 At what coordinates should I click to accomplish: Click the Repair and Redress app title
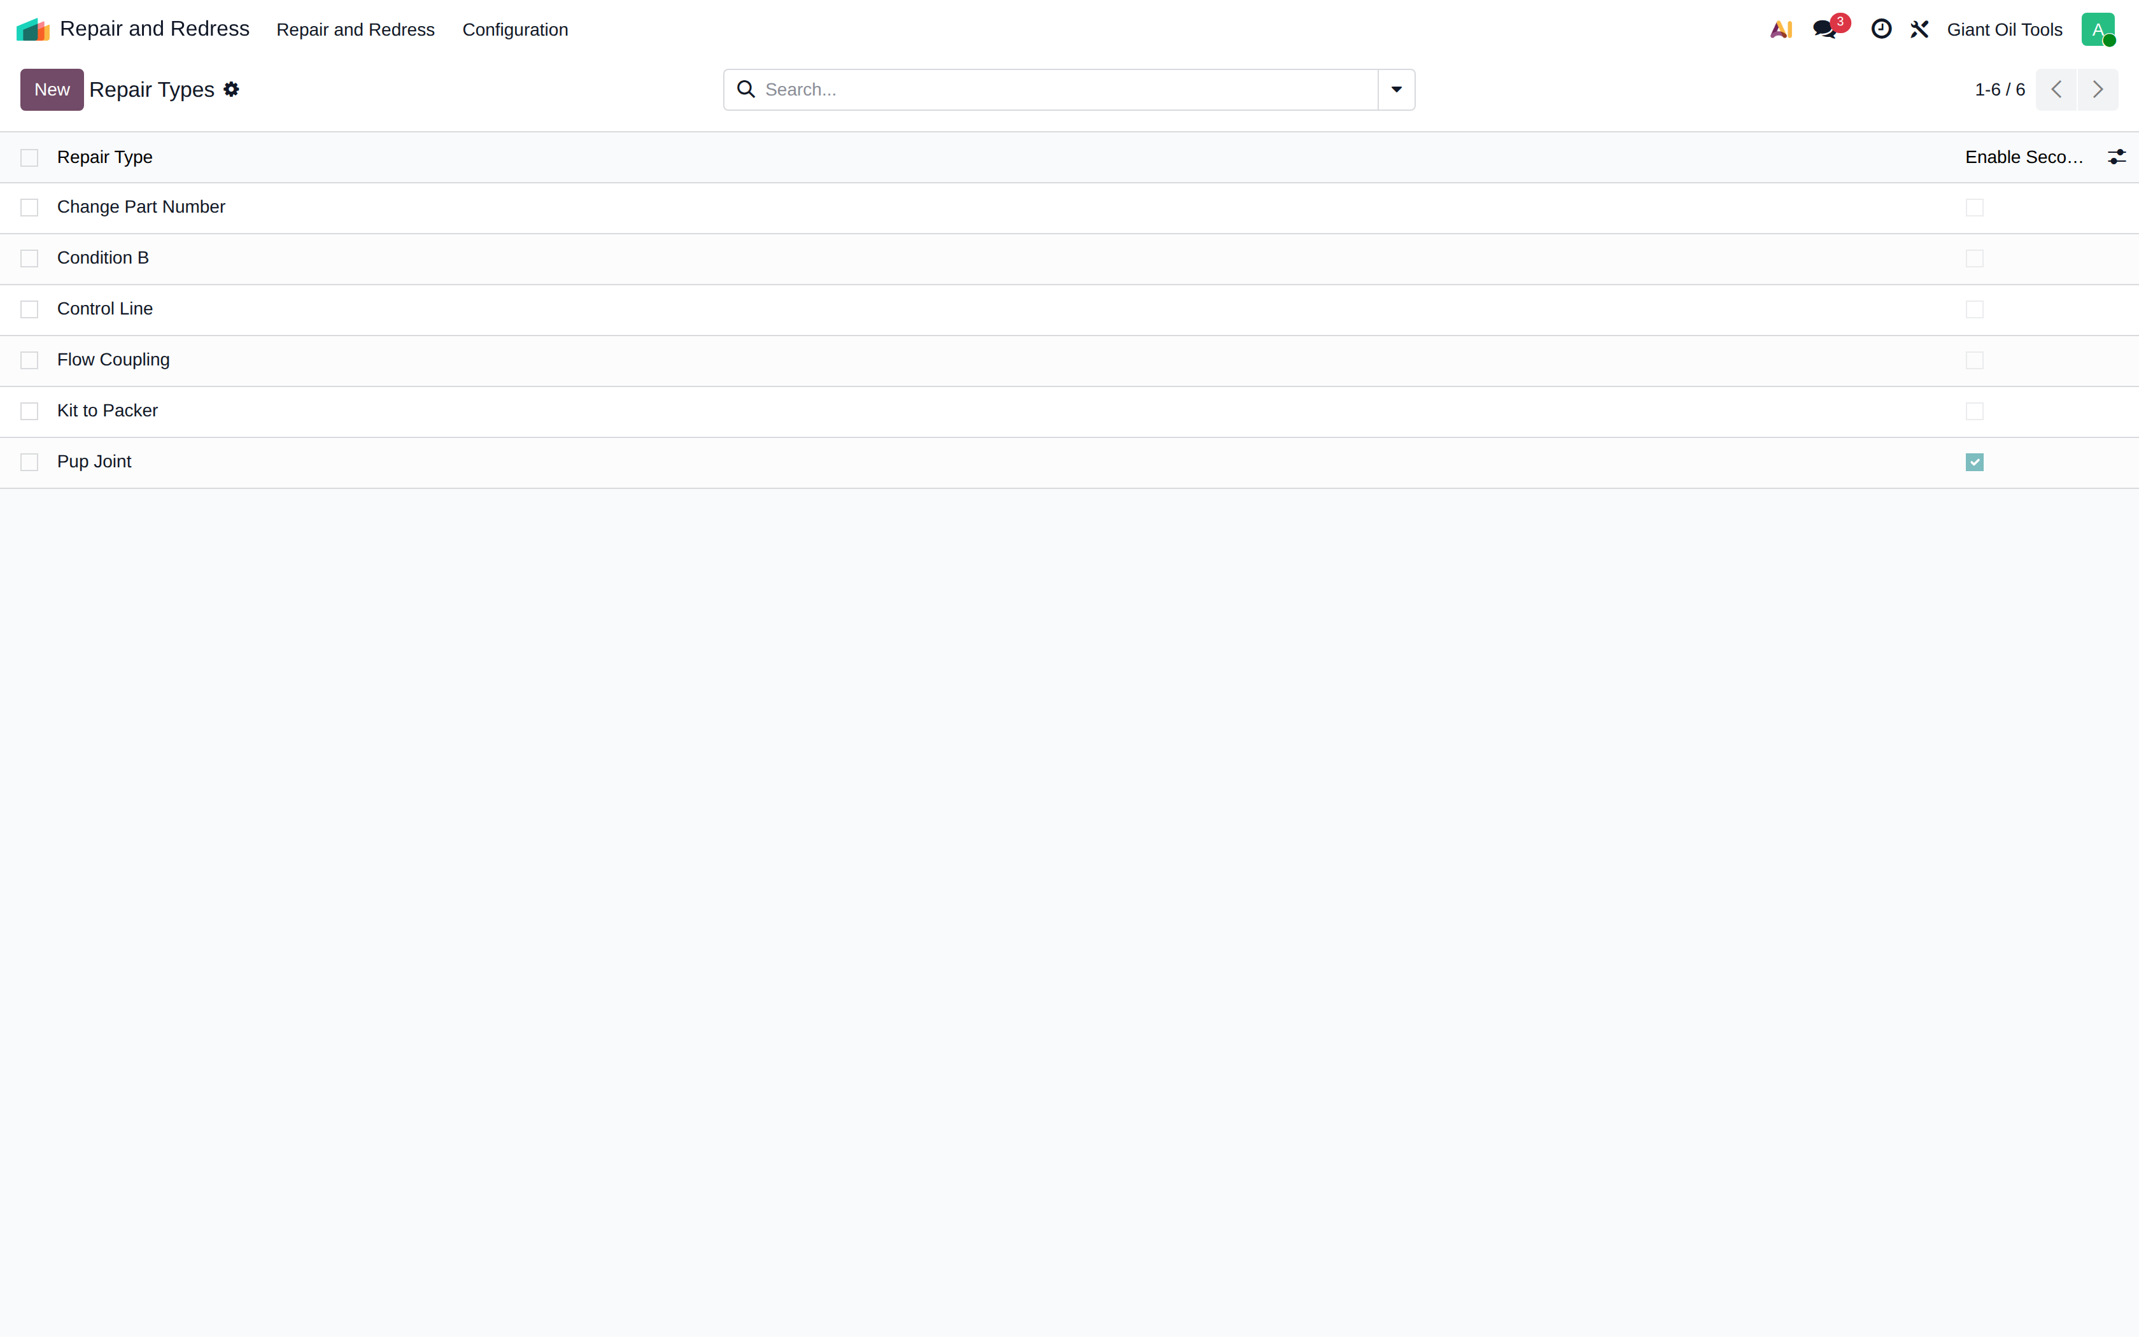tap(155, 28)
